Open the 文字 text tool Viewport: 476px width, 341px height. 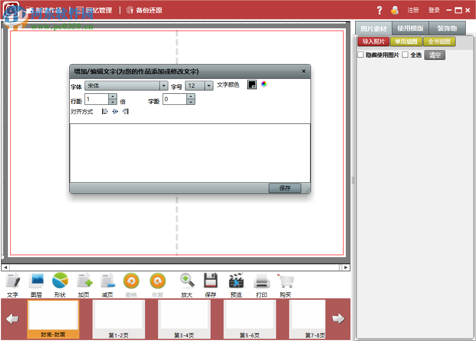(x=13, y=285)
